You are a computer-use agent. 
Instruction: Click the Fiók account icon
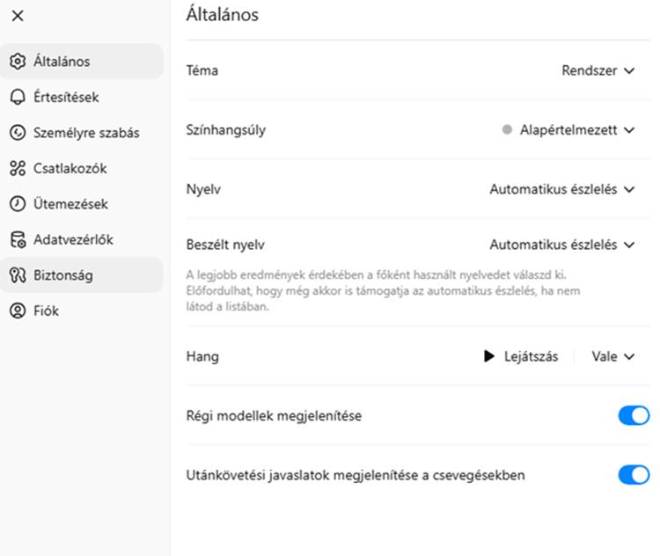click(x=18, y=311)
